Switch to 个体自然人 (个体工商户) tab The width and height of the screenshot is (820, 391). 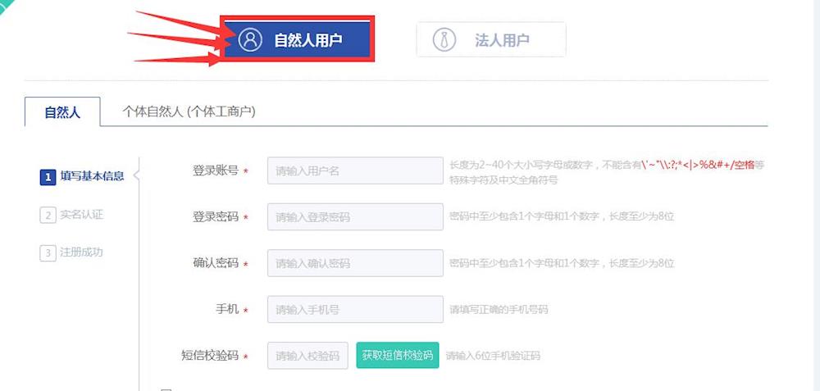click(189, 111)
